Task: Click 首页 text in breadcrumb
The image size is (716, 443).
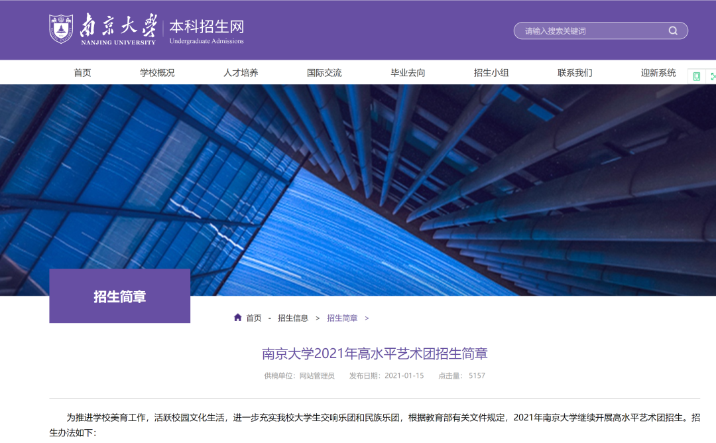Action: click(254, 318)
